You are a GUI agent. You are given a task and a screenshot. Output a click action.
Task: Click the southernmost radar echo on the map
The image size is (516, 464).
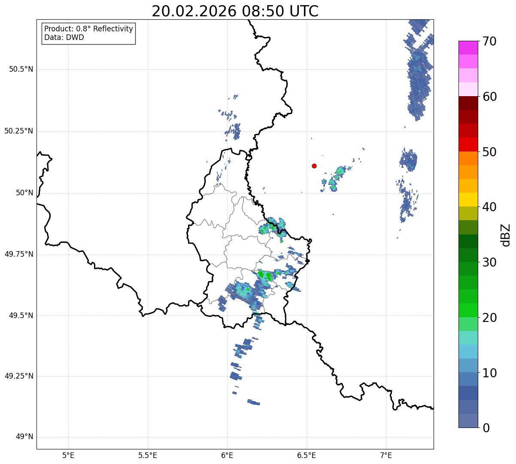pyautogui.click(x=253, y=402)
